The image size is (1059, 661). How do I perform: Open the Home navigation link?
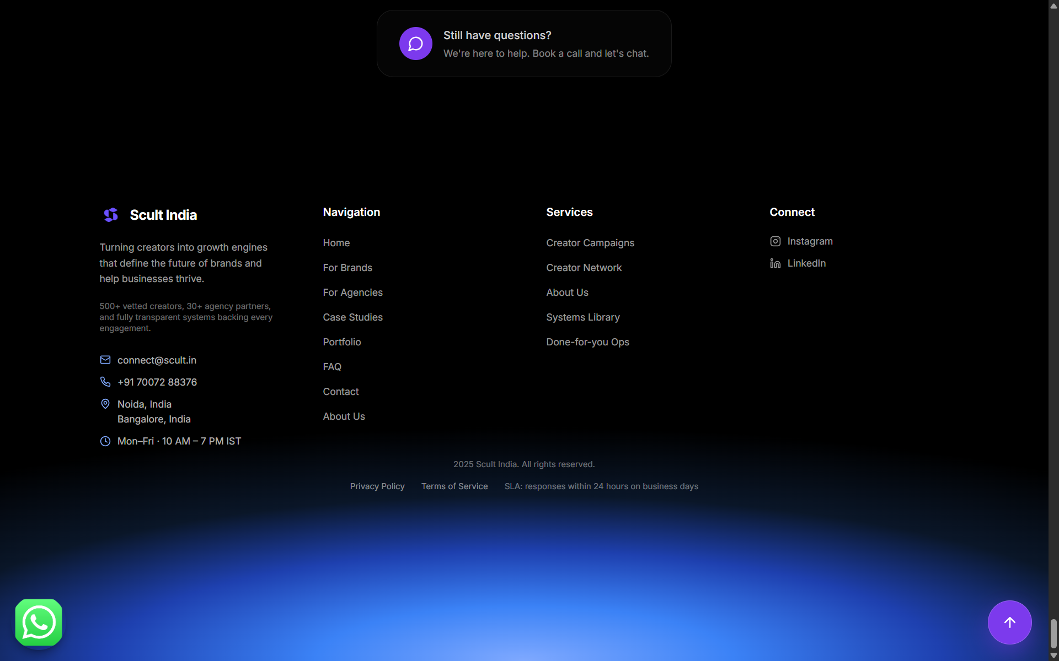(336, 243)
